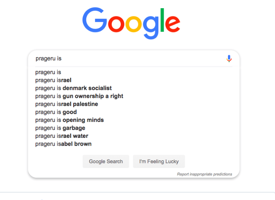Choose the "prageru isabel brown" suggestion
The width and height of the screenshot is (275, 200).
click(63, 144)
